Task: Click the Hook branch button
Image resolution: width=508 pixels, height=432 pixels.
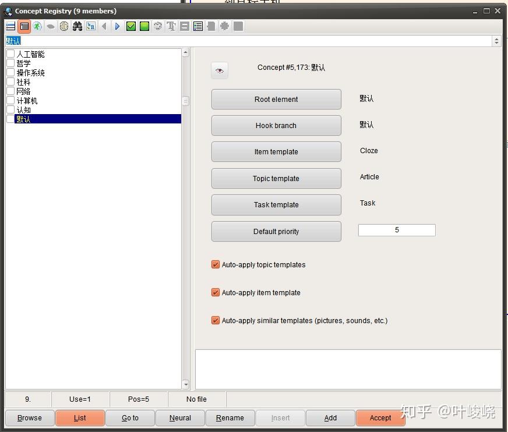Action: [x=276, y=126]
